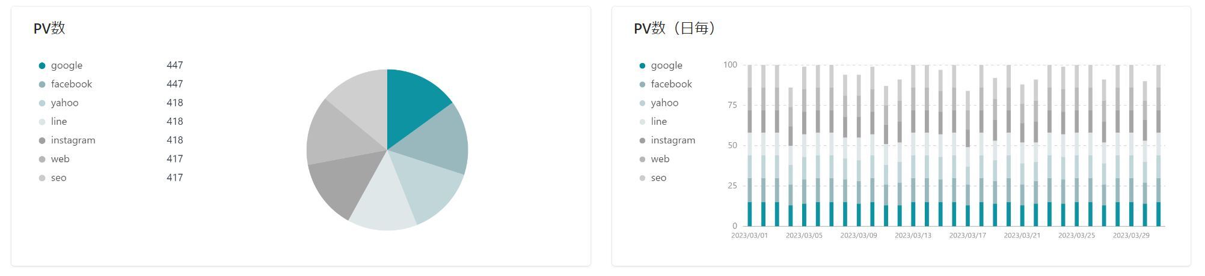This screenshot has height=276, width=1205.
Task: Select the light yahoo pie slice
Action: [x=430, y=187]
